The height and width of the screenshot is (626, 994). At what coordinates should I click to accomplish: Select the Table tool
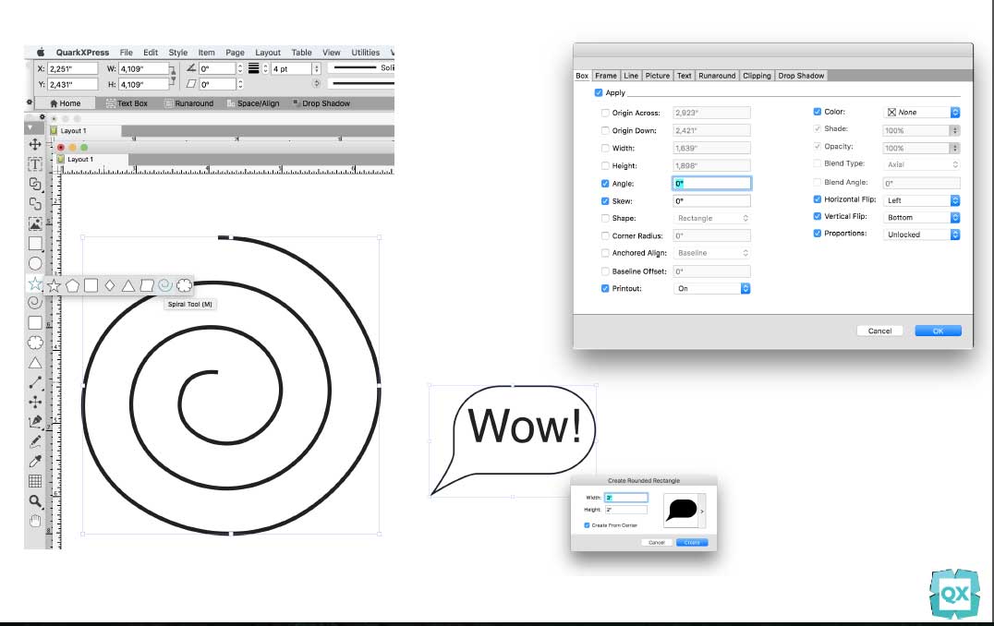[x=35, y=481]
